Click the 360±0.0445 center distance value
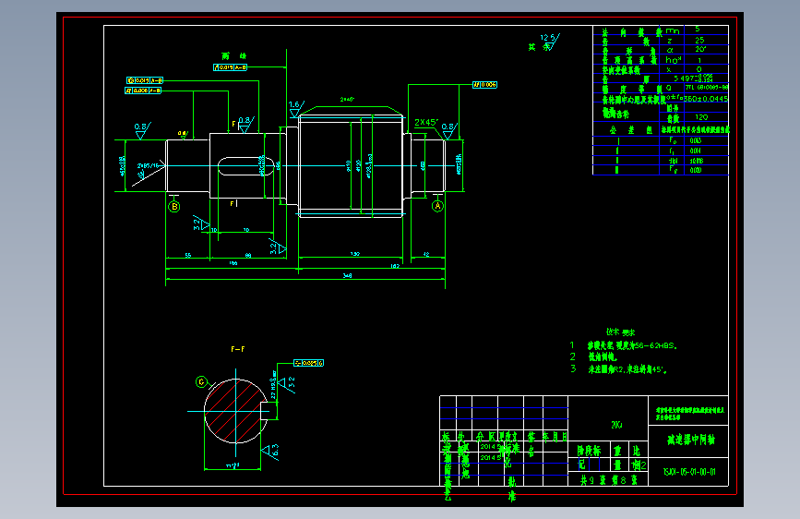The height and width of the screenshot is (519, 800). [x=706, y=99]
